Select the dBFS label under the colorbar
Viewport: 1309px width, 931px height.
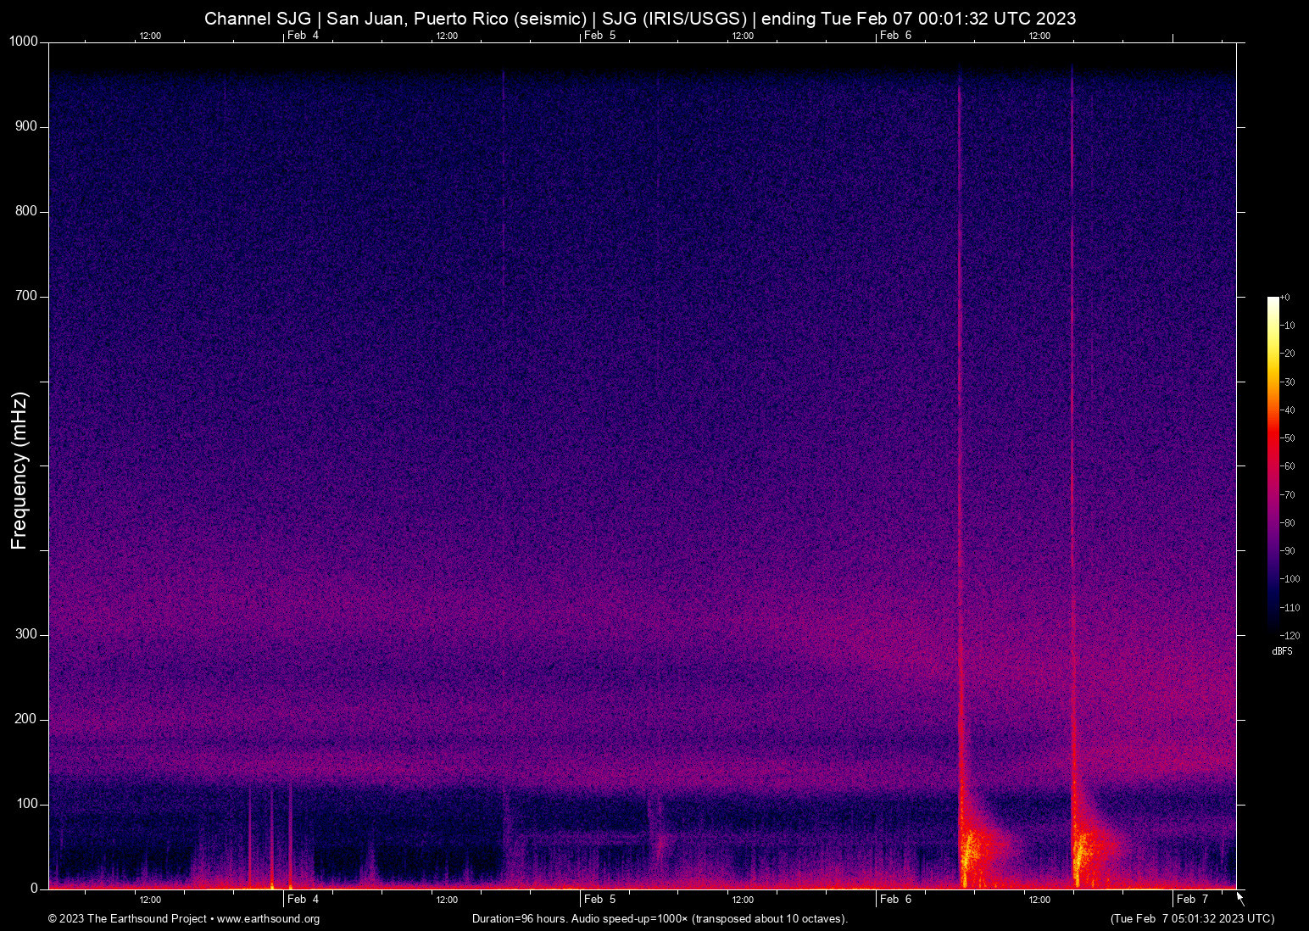pyautogui.click(x=1283, y=651)
